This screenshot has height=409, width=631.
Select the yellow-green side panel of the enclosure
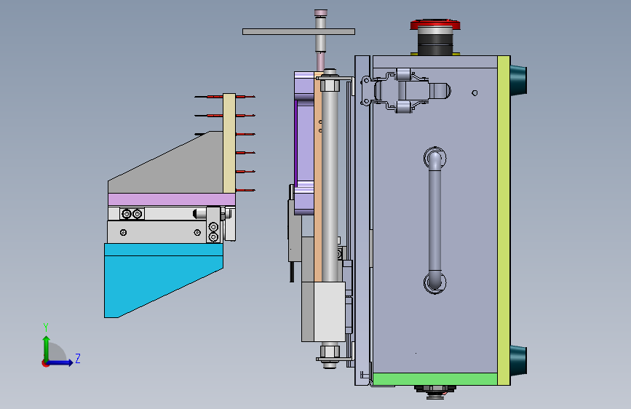[504, 221]
